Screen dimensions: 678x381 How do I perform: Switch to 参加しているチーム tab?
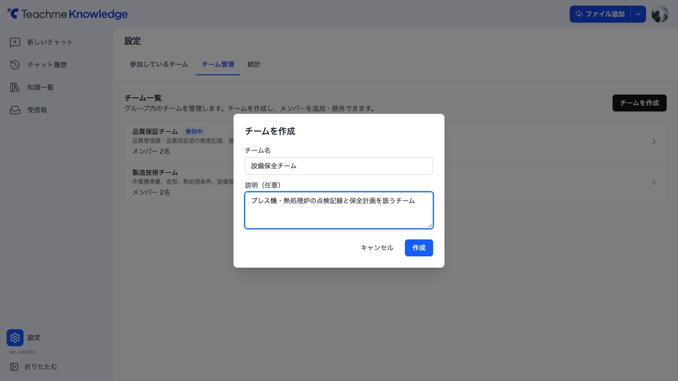159,64
